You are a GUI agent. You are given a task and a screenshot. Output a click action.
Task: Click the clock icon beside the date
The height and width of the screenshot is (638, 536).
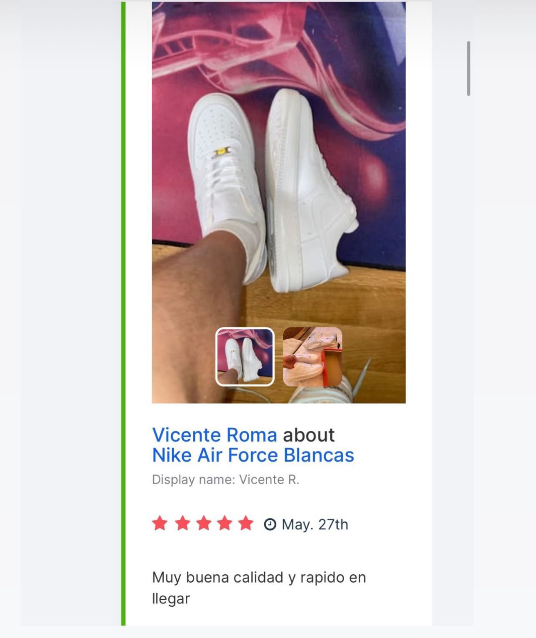coord(270,524)
